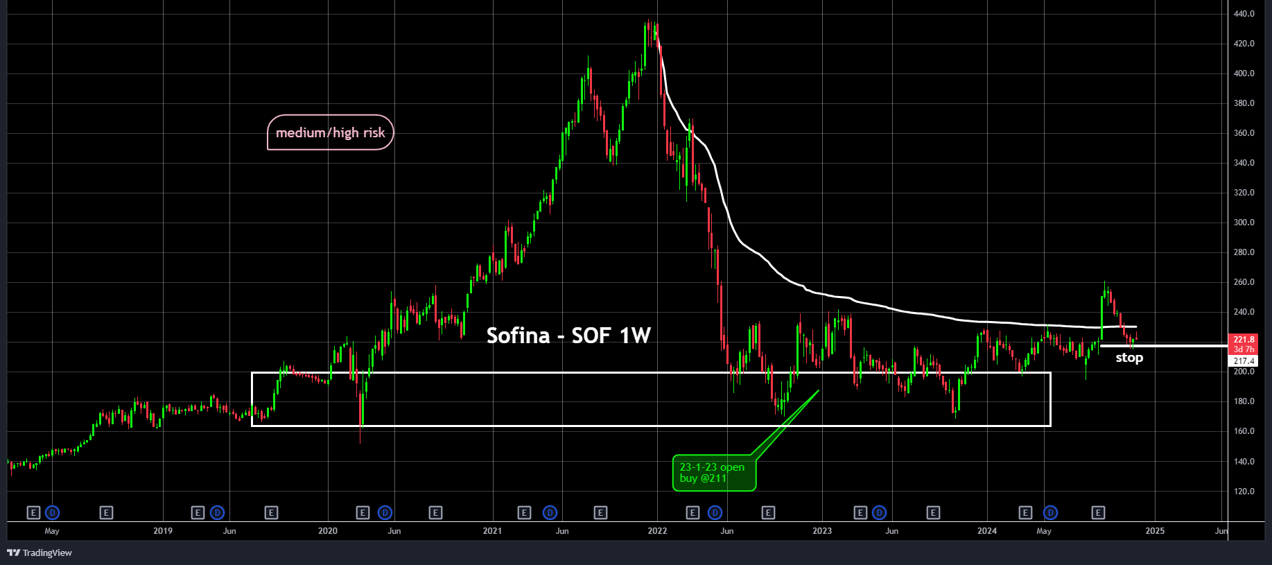
Task: Click the dividend marker near Jun 2021
Action: coord(550,513)
